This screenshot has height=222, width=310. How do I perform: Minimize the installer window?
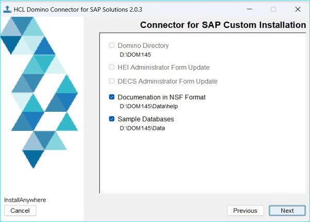249,9
